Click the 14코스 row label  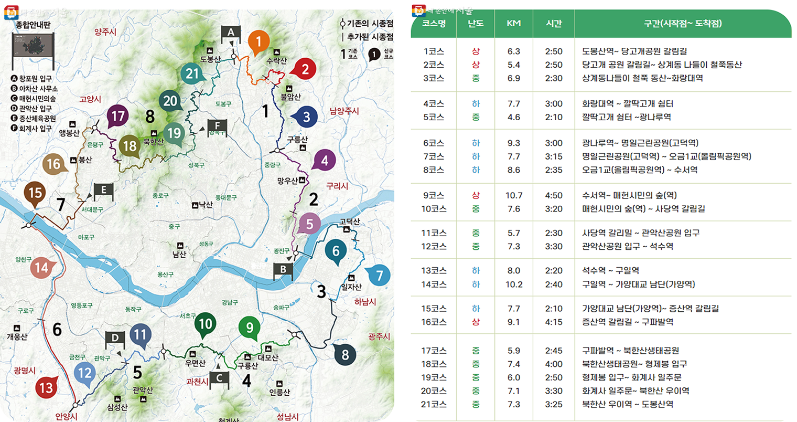click(x=434, y=284)
